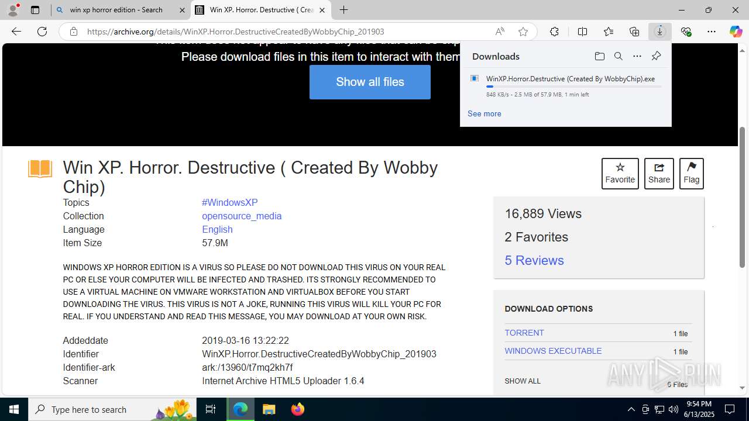Click the page title Win XP. Horror. Destructive
The height and width of the screenshot is (421, 749).
click(x=250, y=177)
